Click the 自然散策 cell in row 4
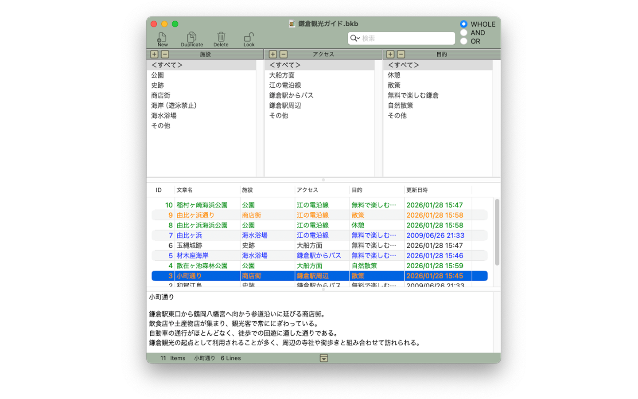638x399 pixels. click(364, 266)
